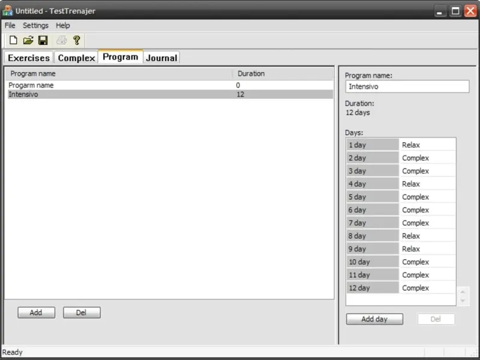Screen dimensions: 480x360
Task: Select the '5 day' row cell
Action: [373, 197]
